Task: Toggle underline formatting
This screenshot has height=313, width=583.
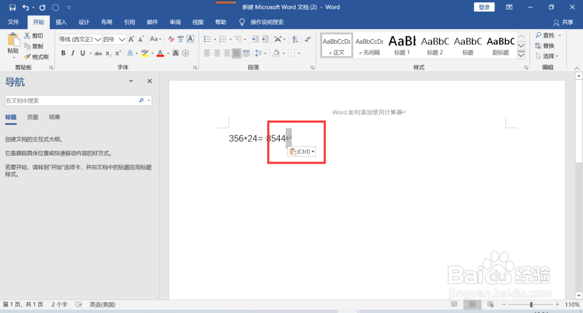Action: tap(83, 53)
